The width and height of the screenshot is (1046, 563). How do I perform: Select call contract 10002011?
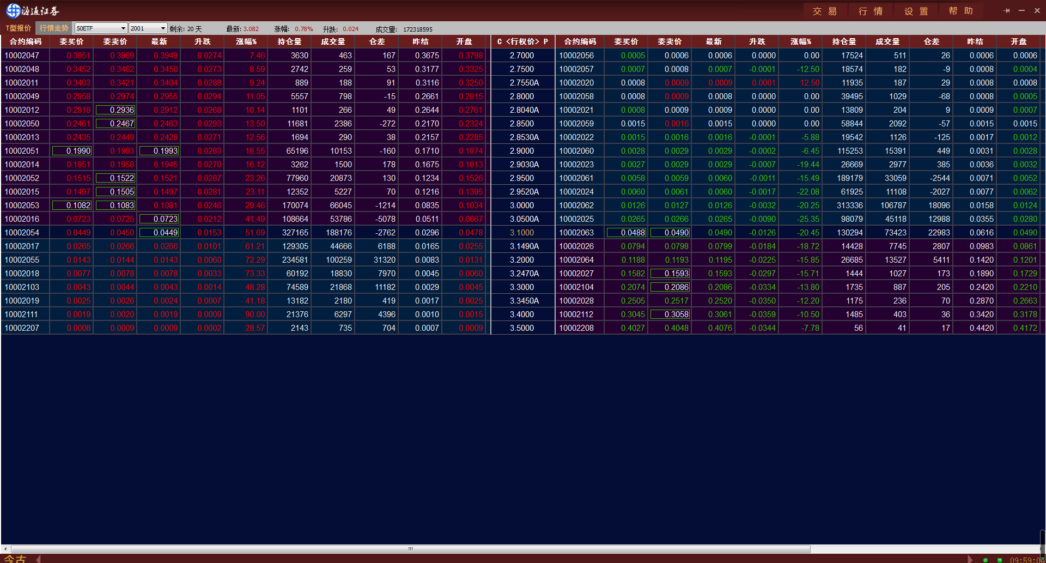(22, 83)
